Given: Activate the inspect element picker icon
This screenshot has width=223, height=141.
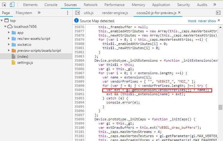Looking at the screenshot, I should tap(4, 5).
